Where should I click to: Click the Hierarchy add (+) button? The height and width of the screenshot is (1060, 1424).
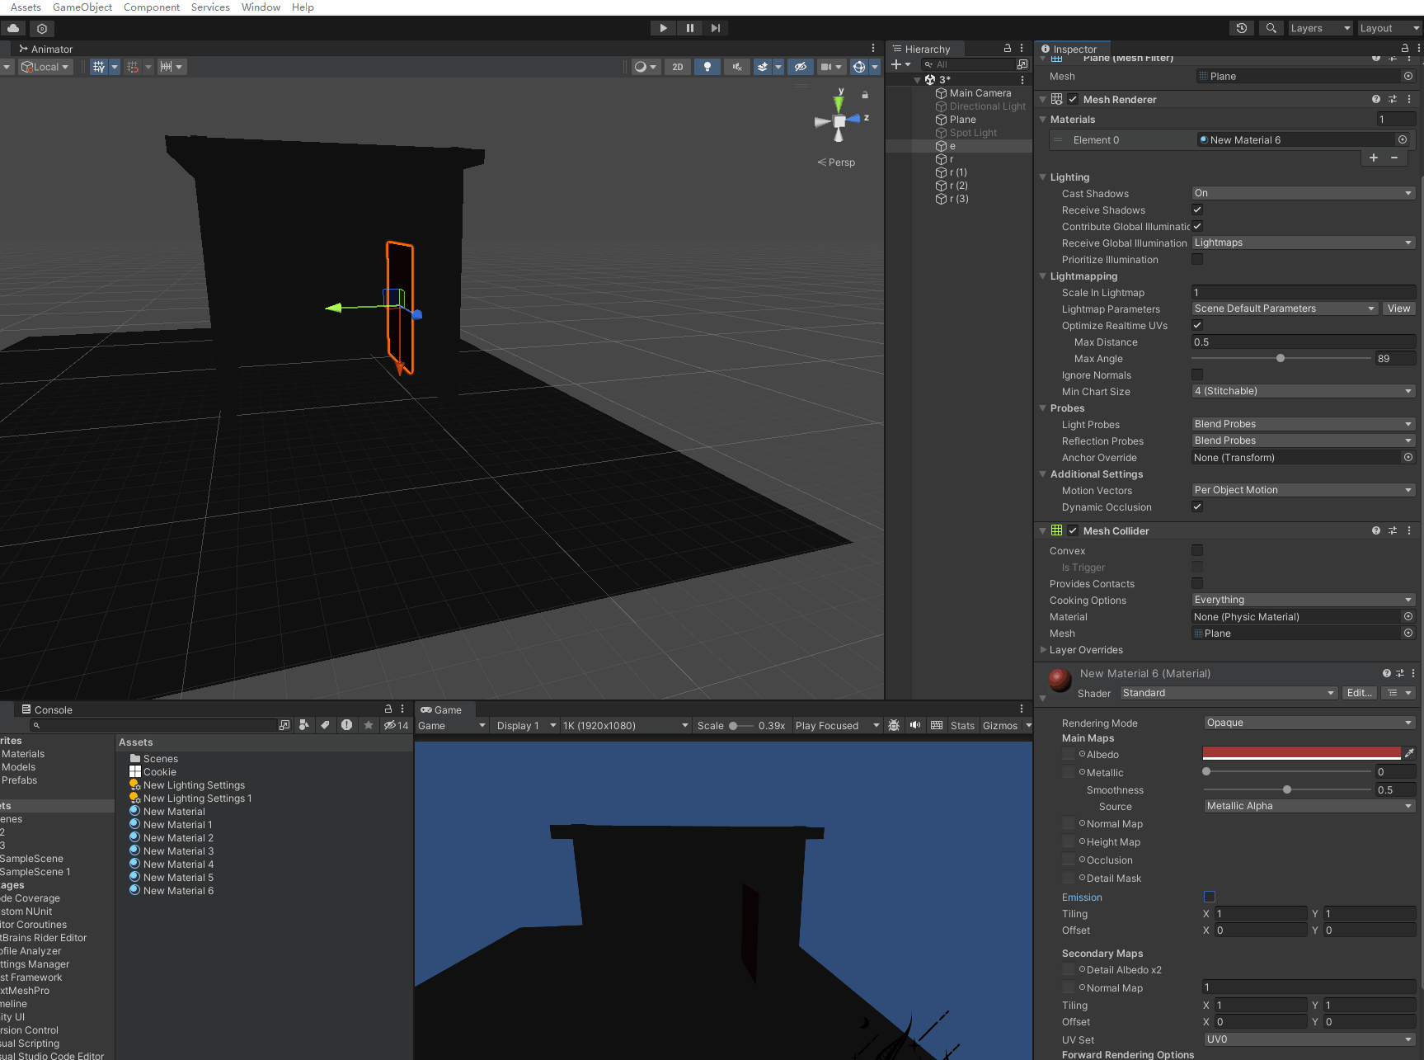tap(896, 64)
